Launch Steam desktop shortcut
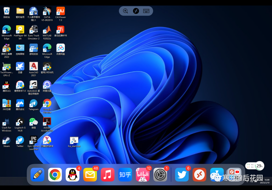Image resolution: width=272 pixels, height=190 pixels. point(7,142)
